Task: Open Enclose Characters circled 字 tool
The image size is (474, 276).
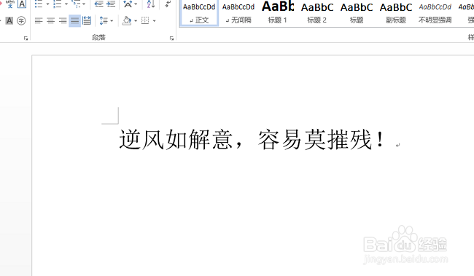Action: tap(21, 21)
